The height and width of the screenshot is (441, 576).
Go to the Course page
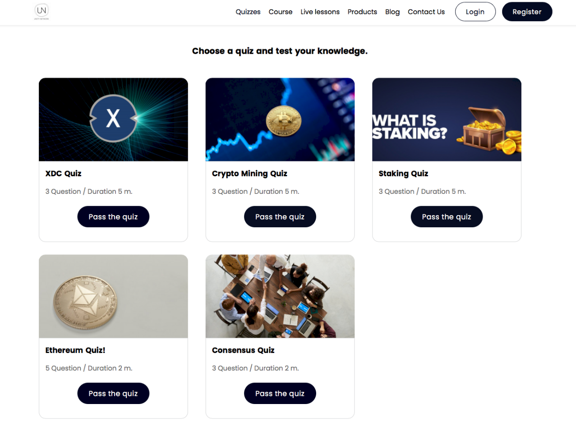280,12
